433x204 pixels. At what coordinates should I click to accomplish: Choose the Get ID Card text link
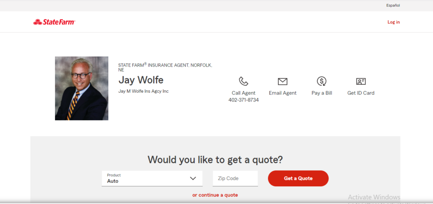(361, 93)
